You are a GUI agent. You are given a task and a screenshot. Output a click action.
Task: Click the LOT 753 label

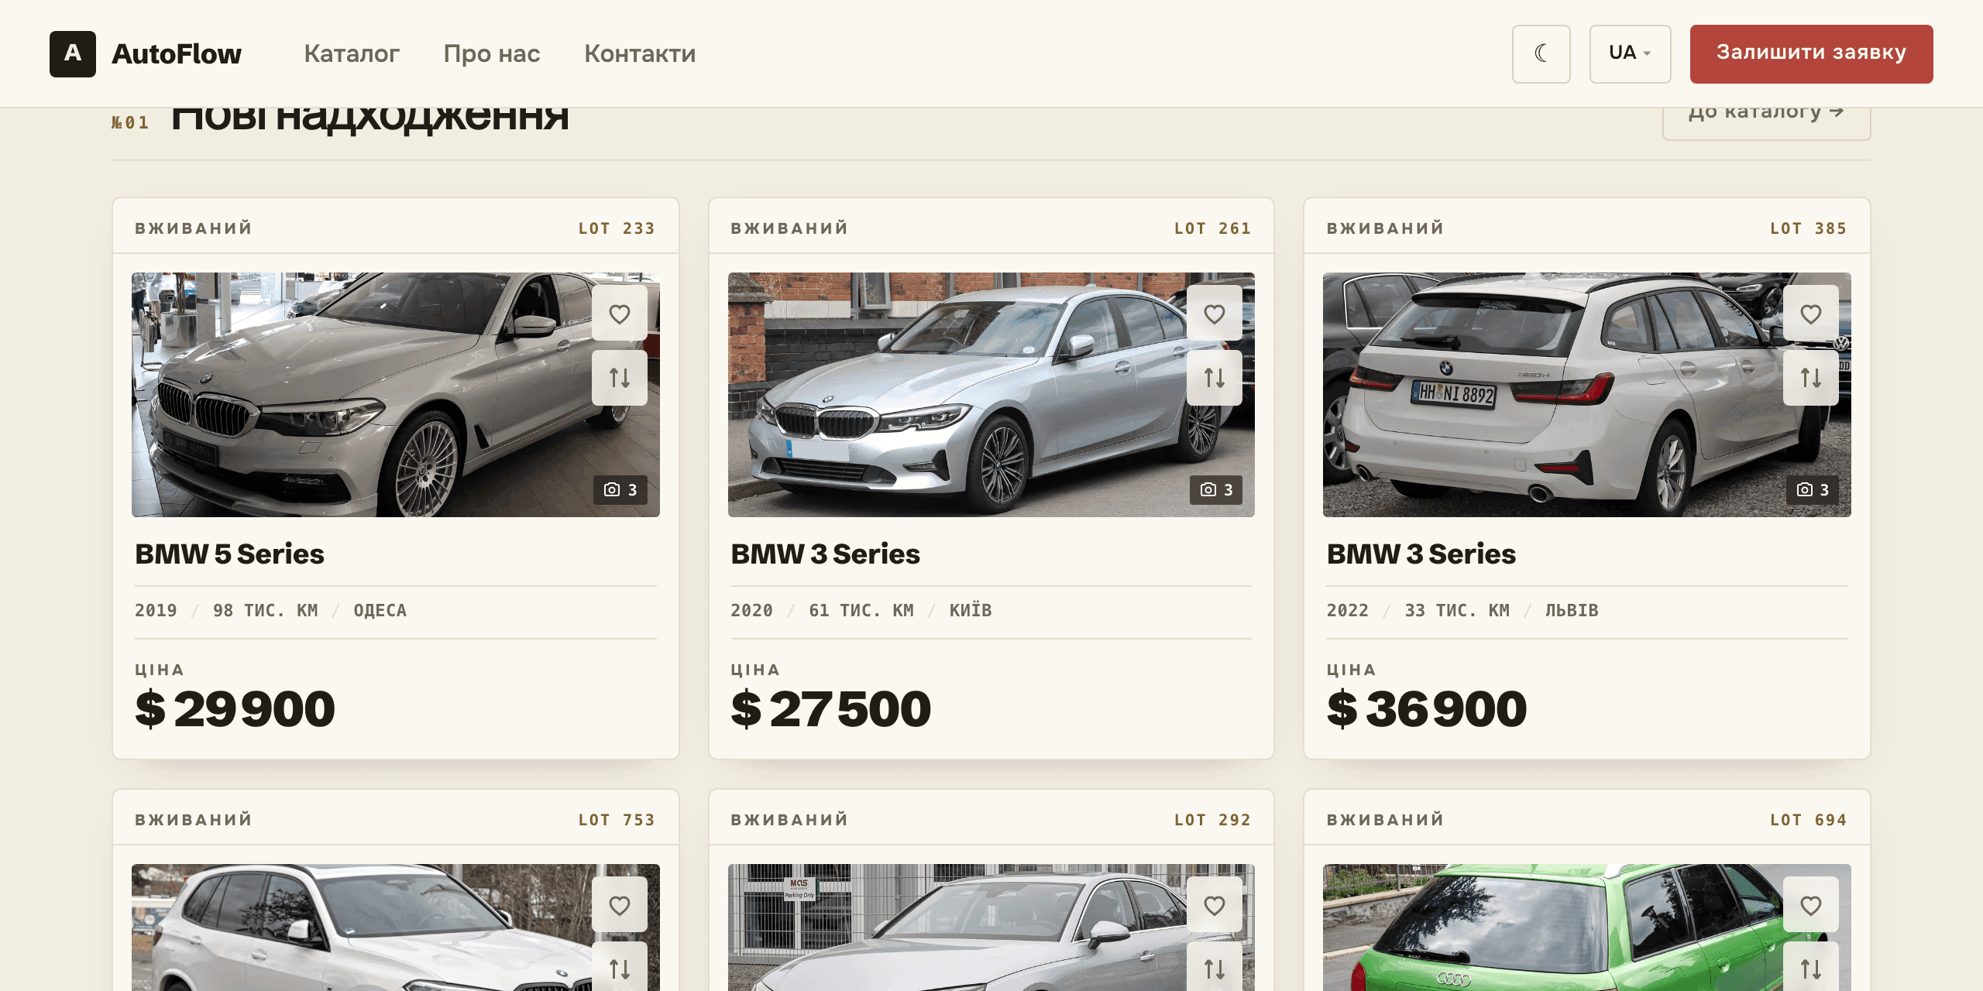tap(617, 820)
